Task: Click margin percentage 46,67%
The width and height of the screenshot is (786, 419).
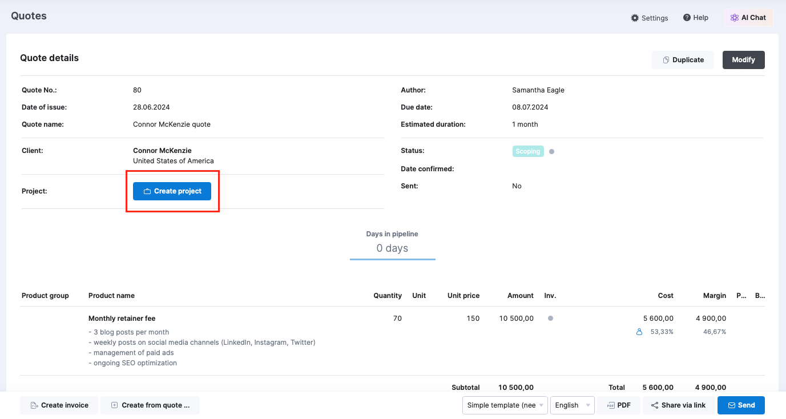Action: pyautogui.click(x=715, y=332)
